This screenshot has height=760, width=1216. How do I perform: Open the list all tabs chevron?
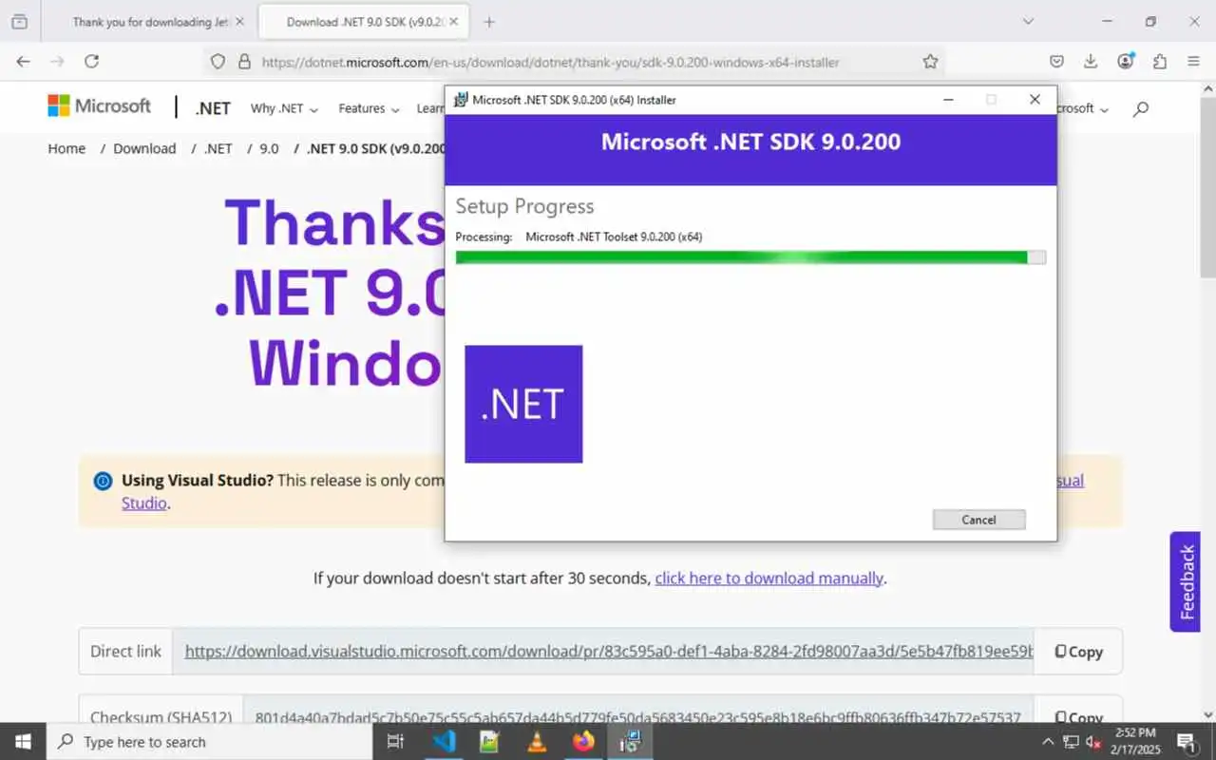[1028, 22]
